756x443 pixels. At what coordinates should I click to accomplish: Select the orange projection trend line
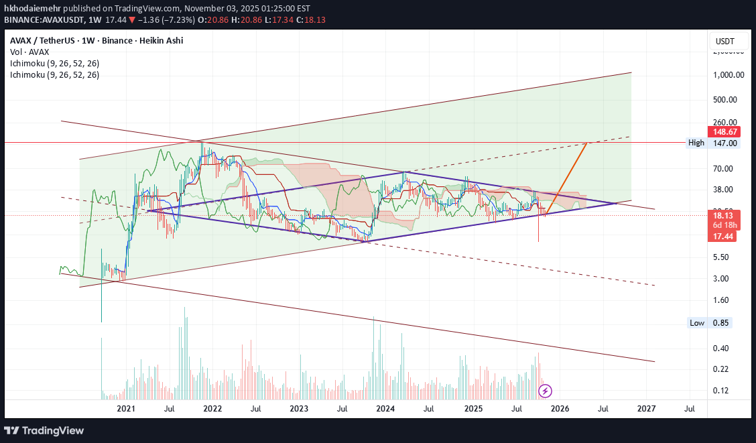pos(567,179)
